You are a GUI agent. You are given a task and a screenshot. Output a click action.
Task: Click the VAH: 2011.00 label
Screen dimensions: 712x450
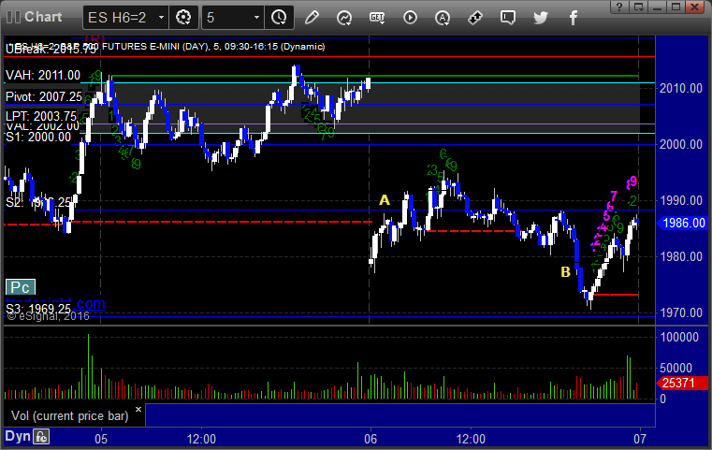(x=43, y=75)
